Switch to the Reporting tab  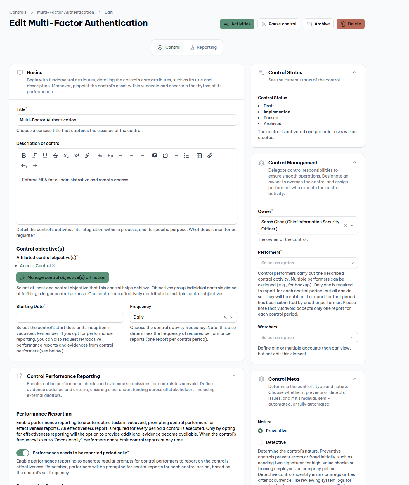(203, 47)
